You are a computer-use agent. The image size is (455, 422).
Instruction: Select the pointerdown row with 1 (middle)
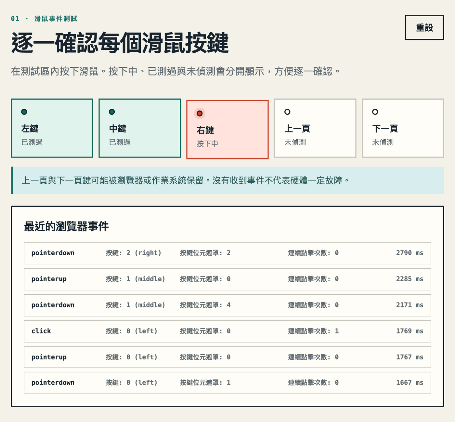(227, 305)
